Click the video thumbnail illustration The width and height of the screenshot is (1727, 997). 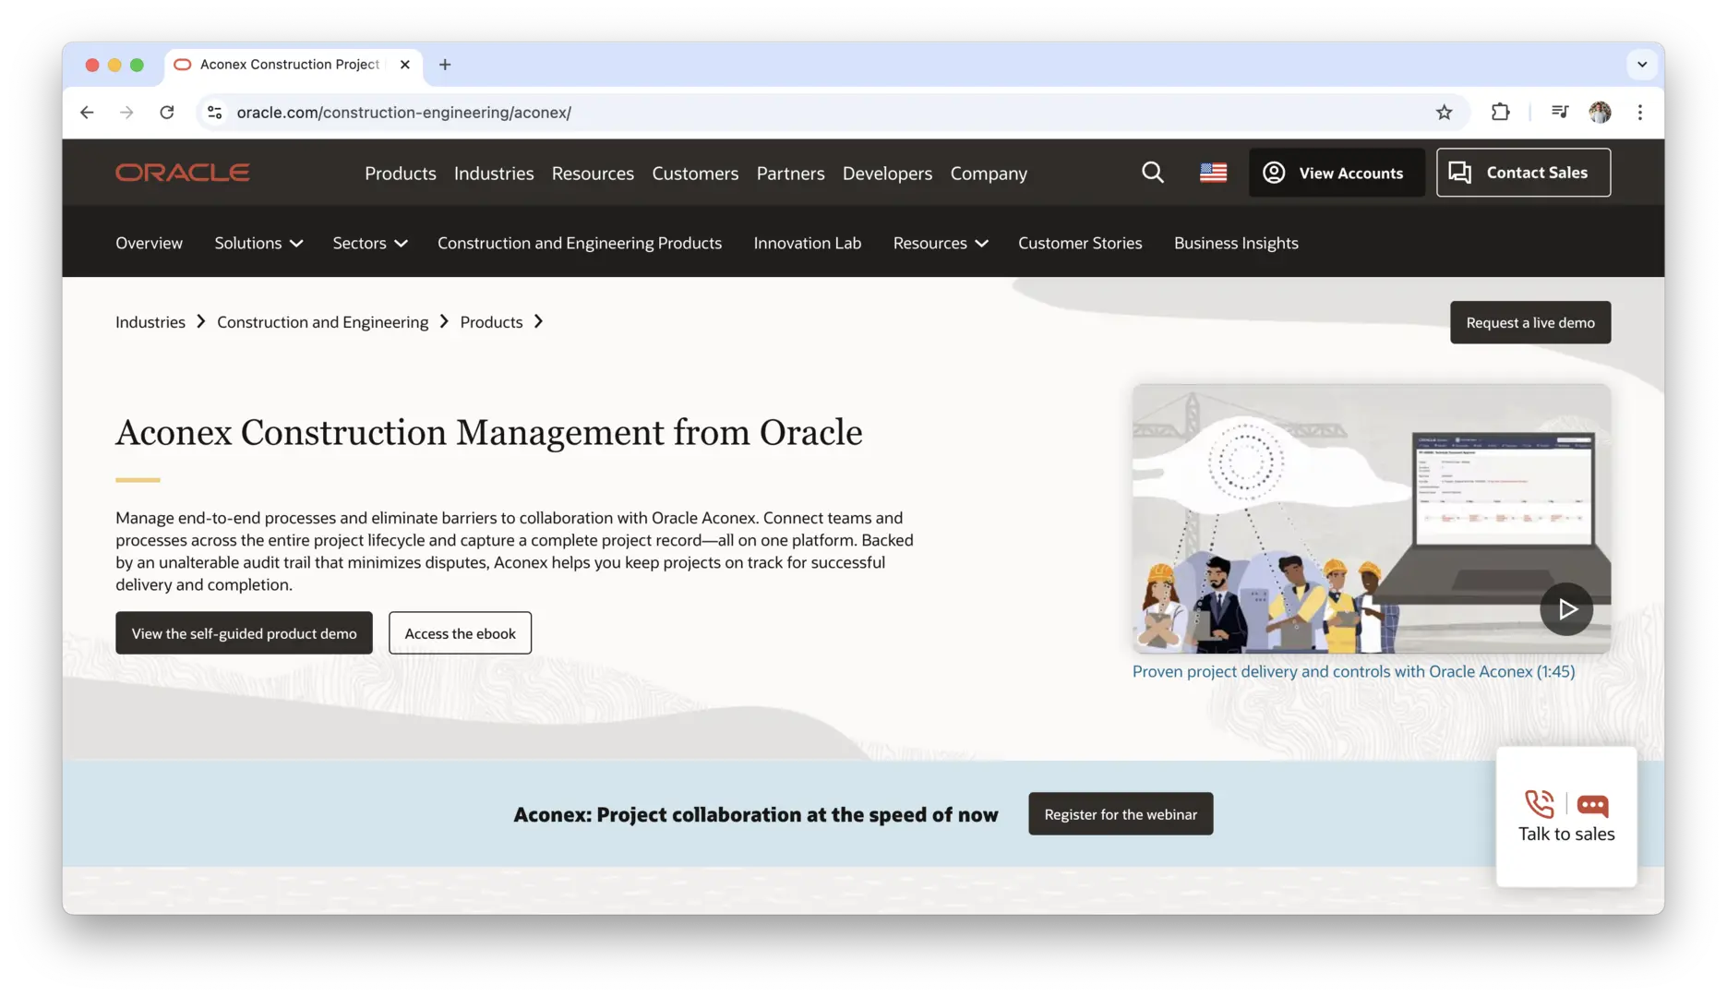pyautogui.click(x=1371, y=519)
